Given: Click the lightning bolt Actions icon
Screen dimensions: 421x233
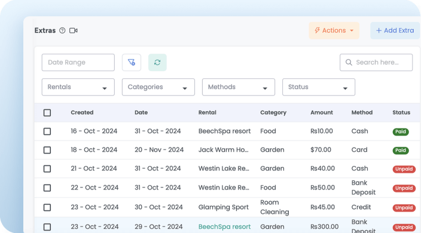Looking at the screenshot, I should click(x=317, y=30).
